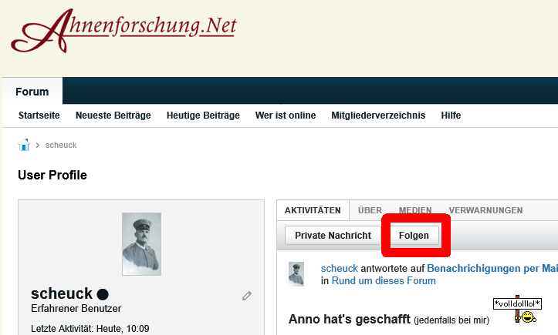The image size is (558, 335).
Task: Click the home breadcrumb icon
Action: tap(24, 145)
